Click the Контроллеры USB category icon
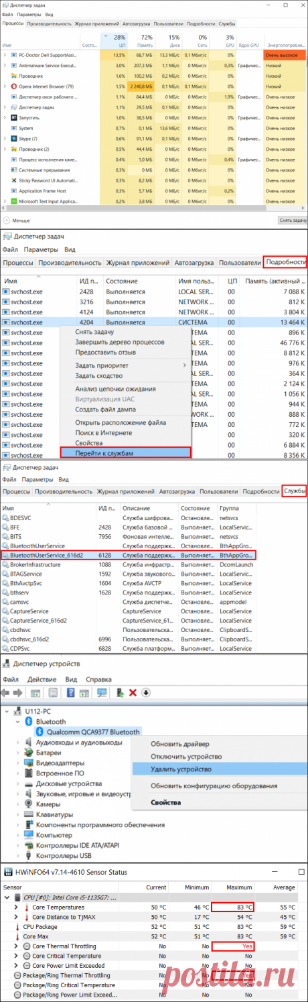The width and height of the screenshot is (308, 1002). [x=29, y=856]
